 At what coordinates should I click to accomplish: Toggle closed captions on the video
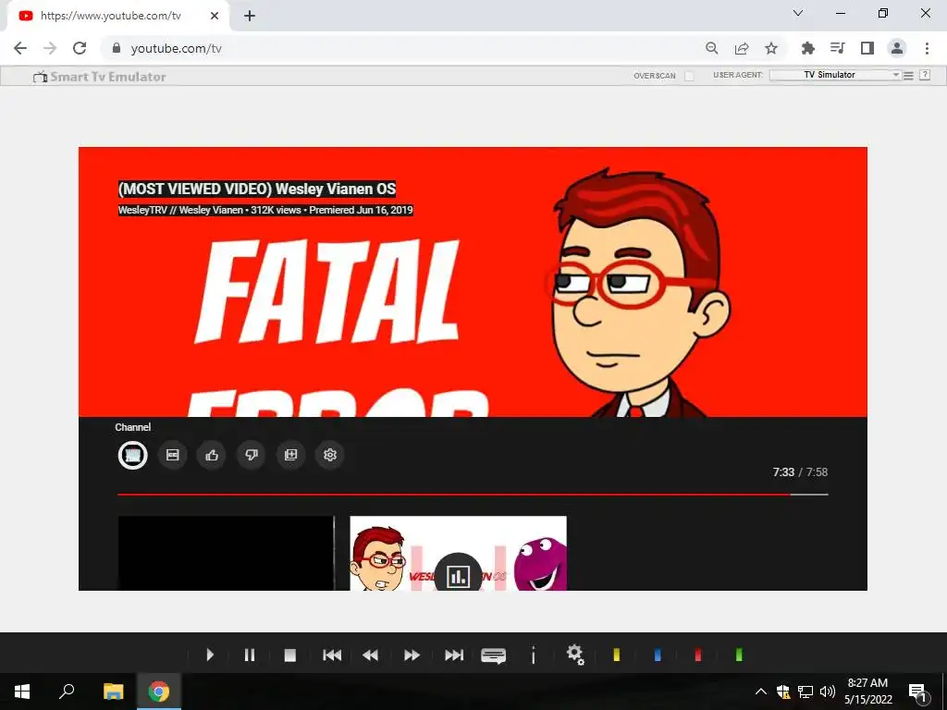click(x=173, y=455)
